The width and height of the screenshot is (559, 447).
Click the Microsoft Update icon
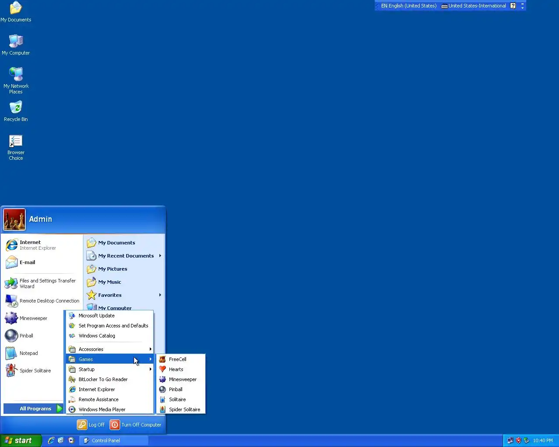(72, 316)
